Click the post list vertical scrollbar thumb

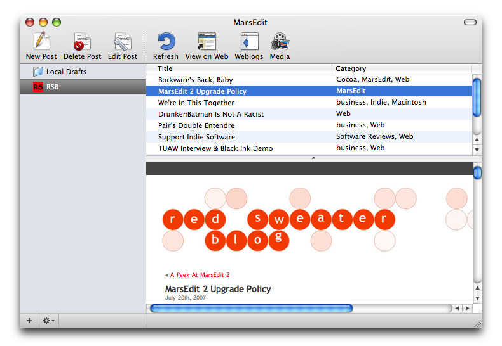(x=477, y=97)
